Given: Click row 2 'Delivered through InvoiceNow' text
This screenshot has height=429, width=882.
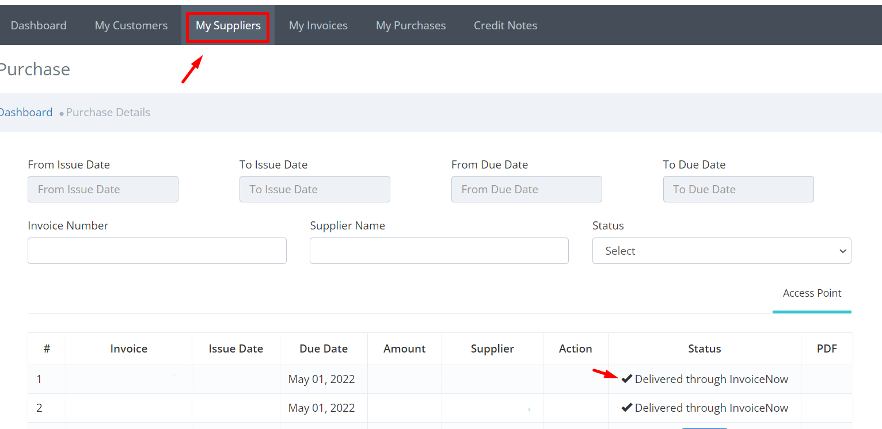Looking at the screenshot, I should tap(712, 408).
